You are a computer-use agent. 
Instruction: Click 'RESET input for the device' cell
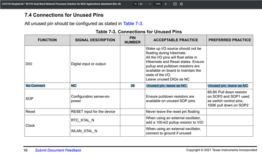[x=95, y=111]
